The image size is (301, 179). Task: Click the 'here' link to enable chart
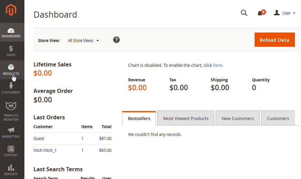click(x=218, y=65)
